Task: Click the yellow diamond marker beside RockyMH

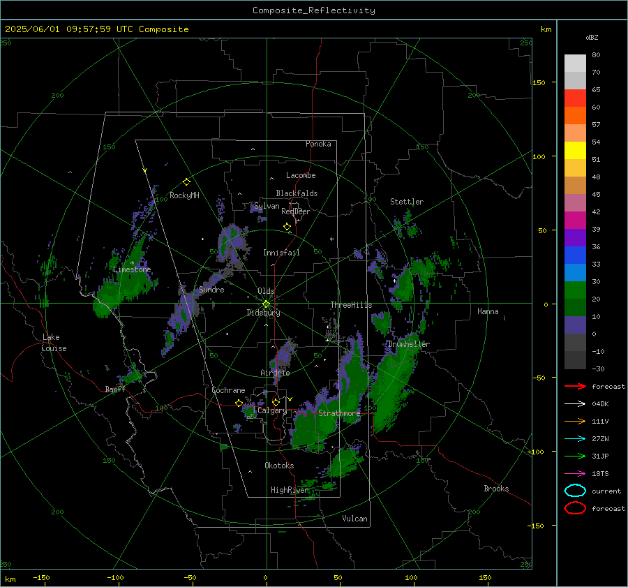Action: click(186, 182)
